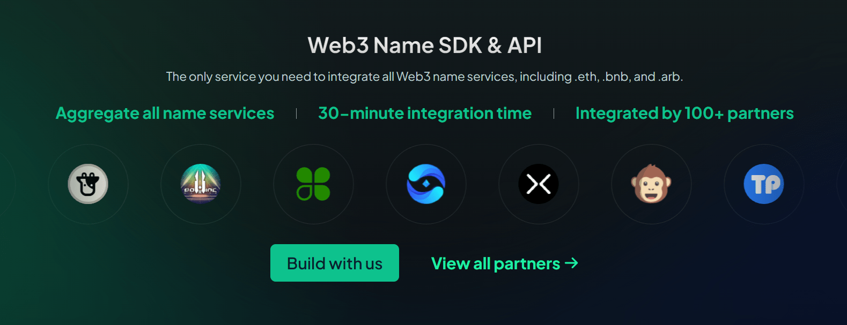Open the Bovine partner badge icon
847x325 pixels.
tap(201, 184)
